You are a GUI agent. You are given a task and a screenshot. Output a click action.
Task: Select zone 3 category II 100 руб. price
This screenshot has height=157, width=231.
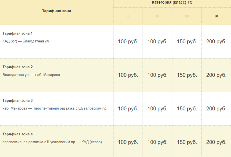pos(157,109)
